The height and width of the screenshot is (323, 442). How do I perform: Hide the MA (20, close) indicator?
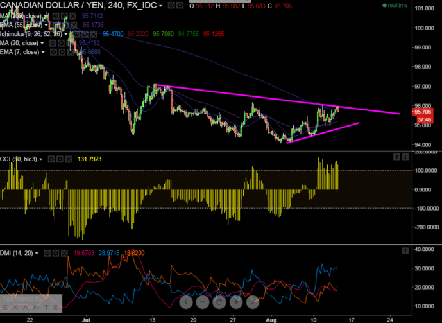tap(53, 43)
